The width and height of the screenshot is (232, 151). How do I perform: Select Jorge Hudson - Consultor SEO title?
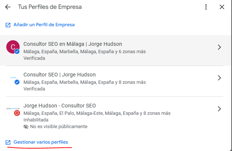click(60, 106)
